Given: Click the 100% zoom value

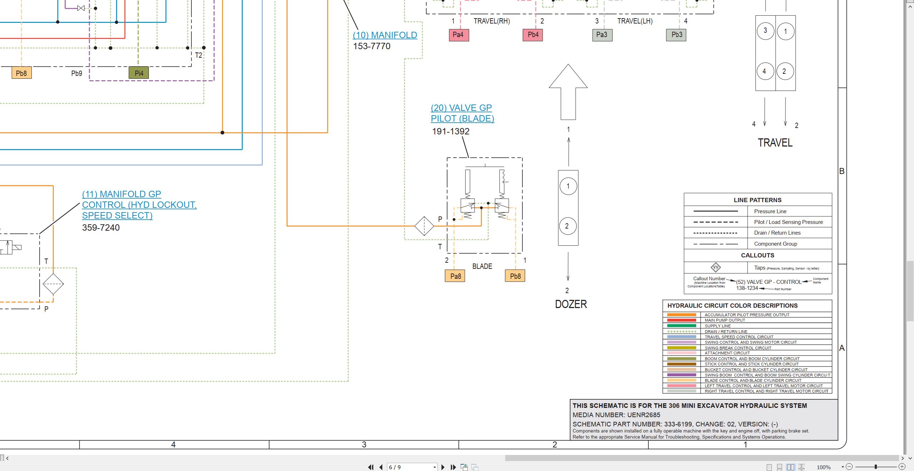Looking at the screenshot, I should tap(824, 467).
